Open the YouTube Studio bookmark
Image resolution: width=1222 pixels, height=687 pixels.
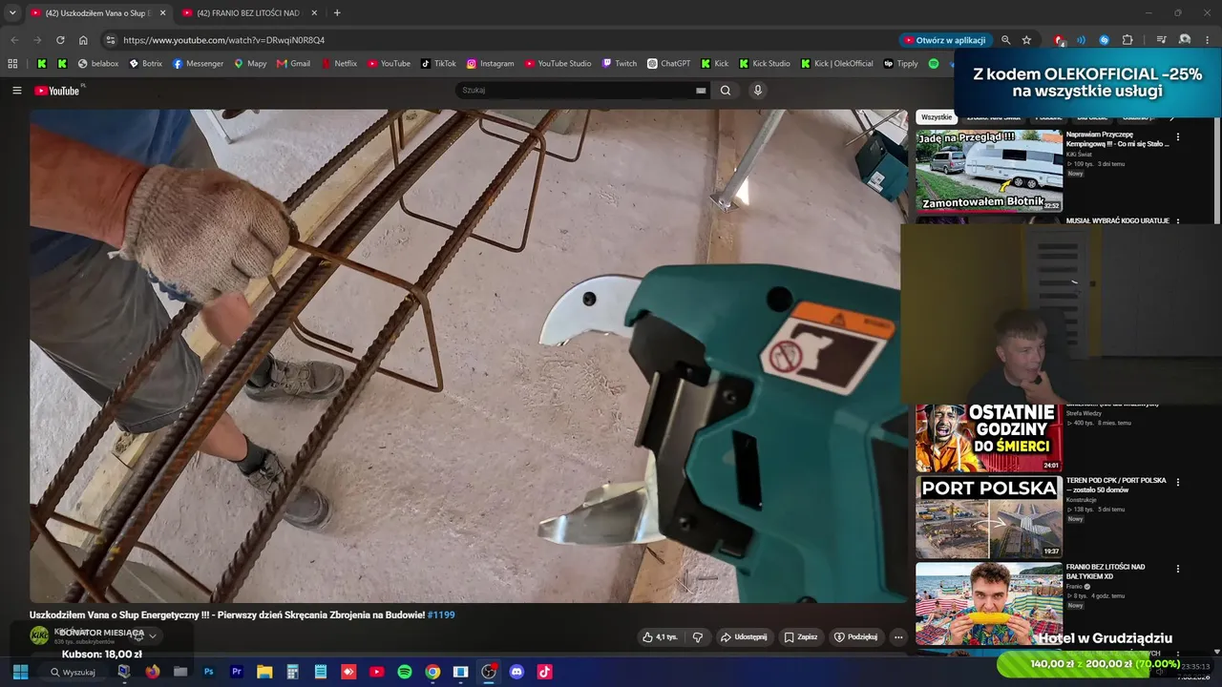click(x=558, y=64)
